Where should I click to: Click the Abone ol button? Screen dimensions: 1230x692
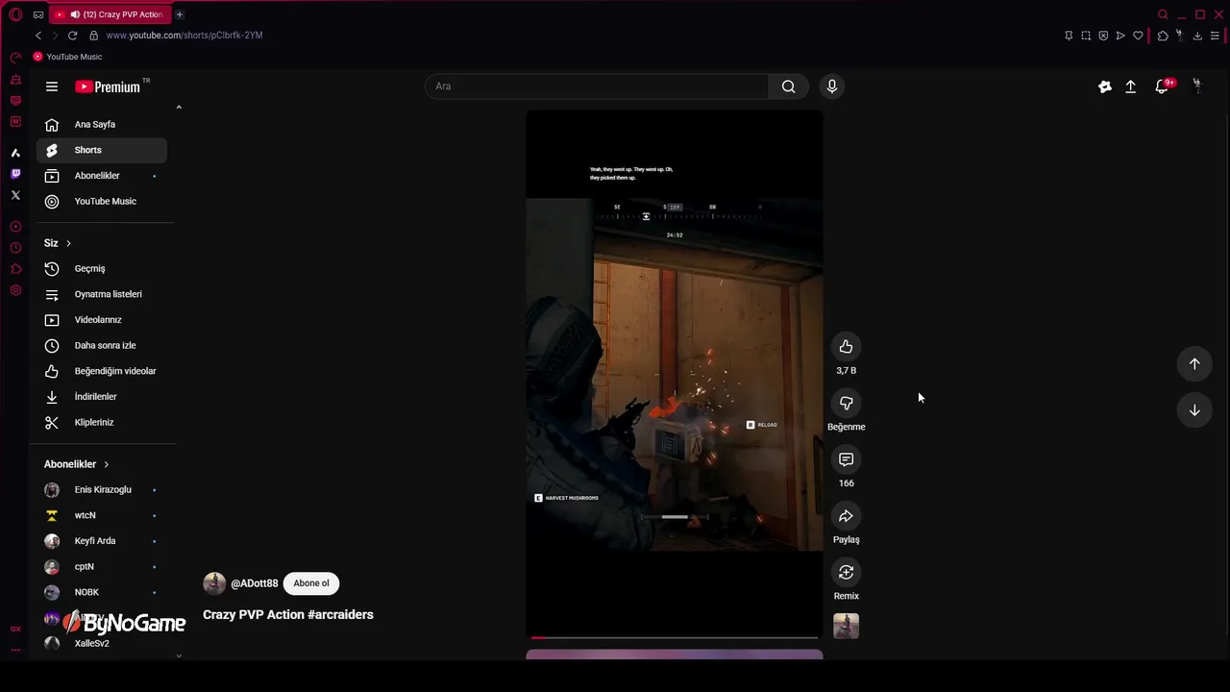coord(311,583)
